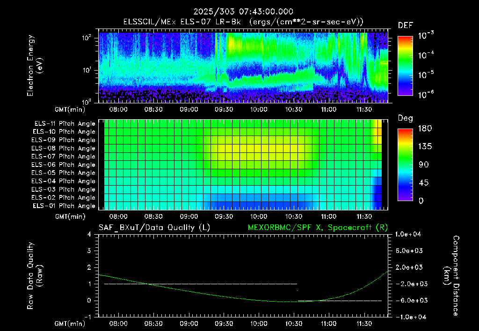Click the 135 value on Deg scale
Image resolution: width=479 pixels, height=331 pixels.
[x=425, y=147]
